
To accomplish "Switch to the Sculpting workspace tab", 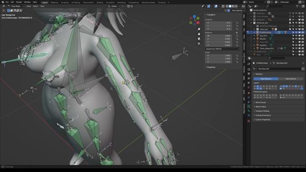I will 65,3.
